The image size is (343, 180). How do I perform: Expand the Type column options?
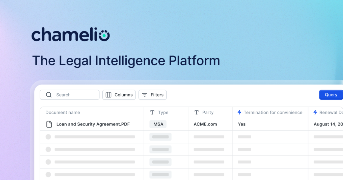(x=163, y=112)
